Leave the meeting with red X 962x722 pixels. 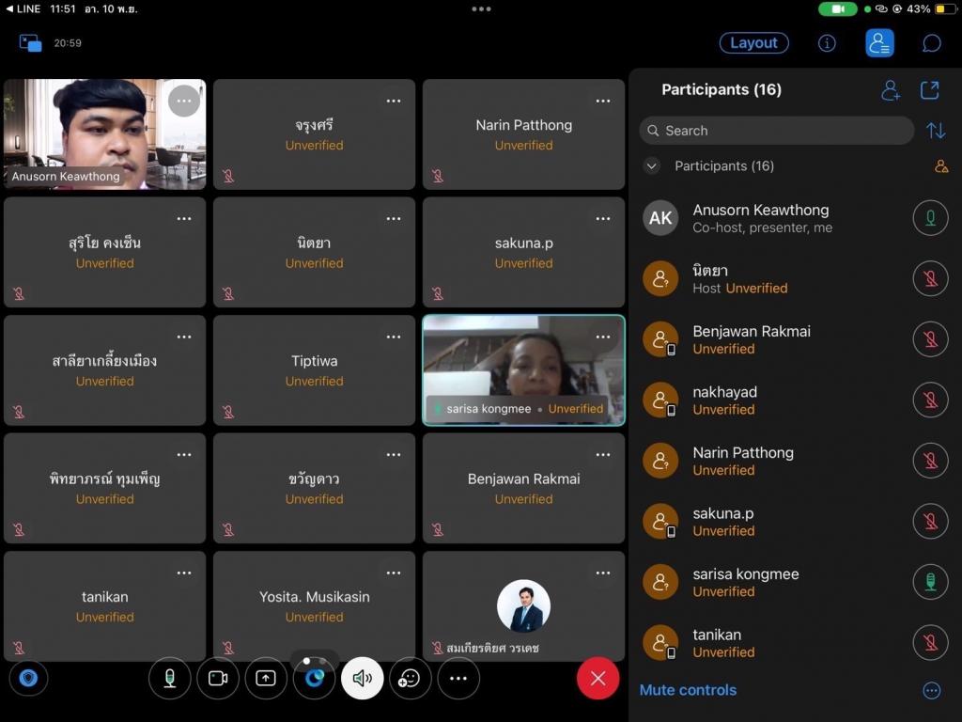pyautogui.click(x=597, y=678)
